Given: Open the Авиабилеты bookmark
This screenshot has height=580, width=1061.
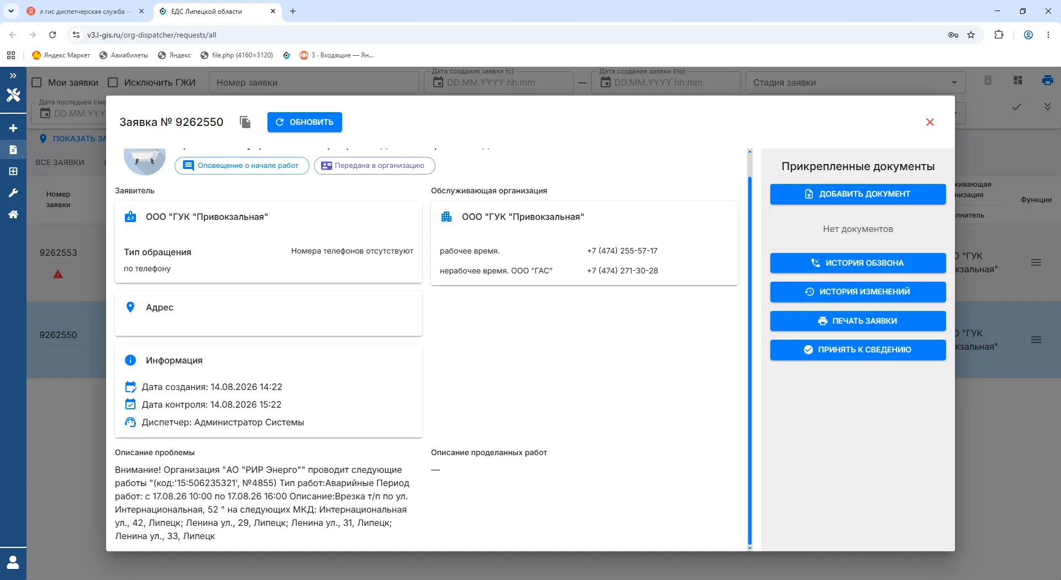Looking at the screenshot, I should (x=124, y=55).
